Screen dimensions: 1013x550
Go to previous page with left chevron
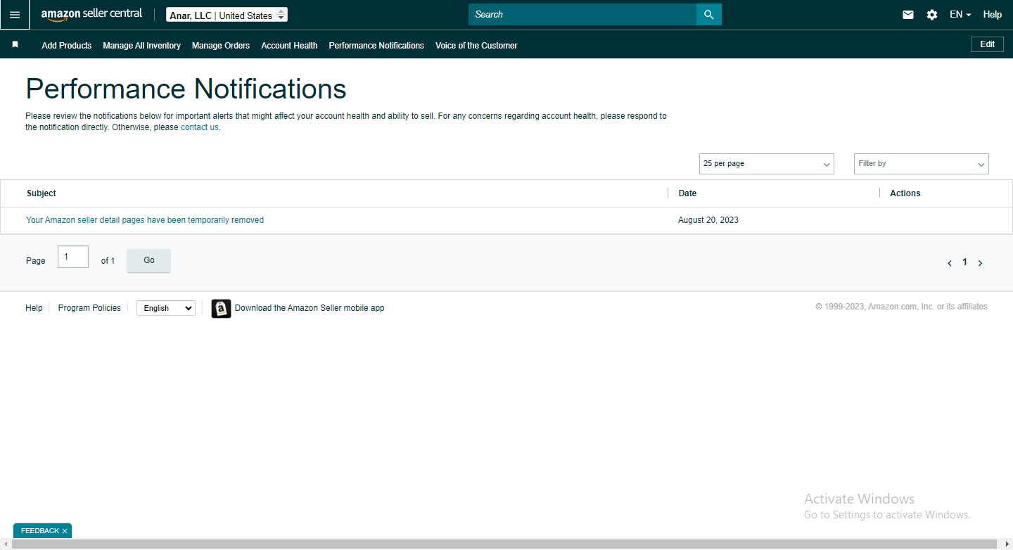pos(950,263)
